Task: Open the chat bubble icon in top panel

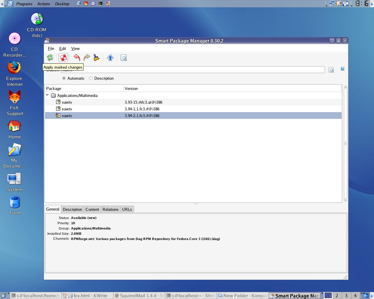Action: tap(93, 4)
